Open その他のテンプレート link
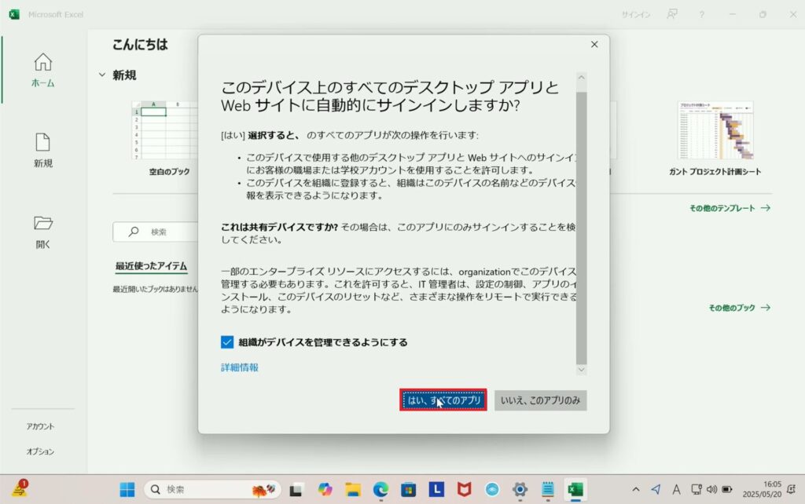 tap(730, 208)
